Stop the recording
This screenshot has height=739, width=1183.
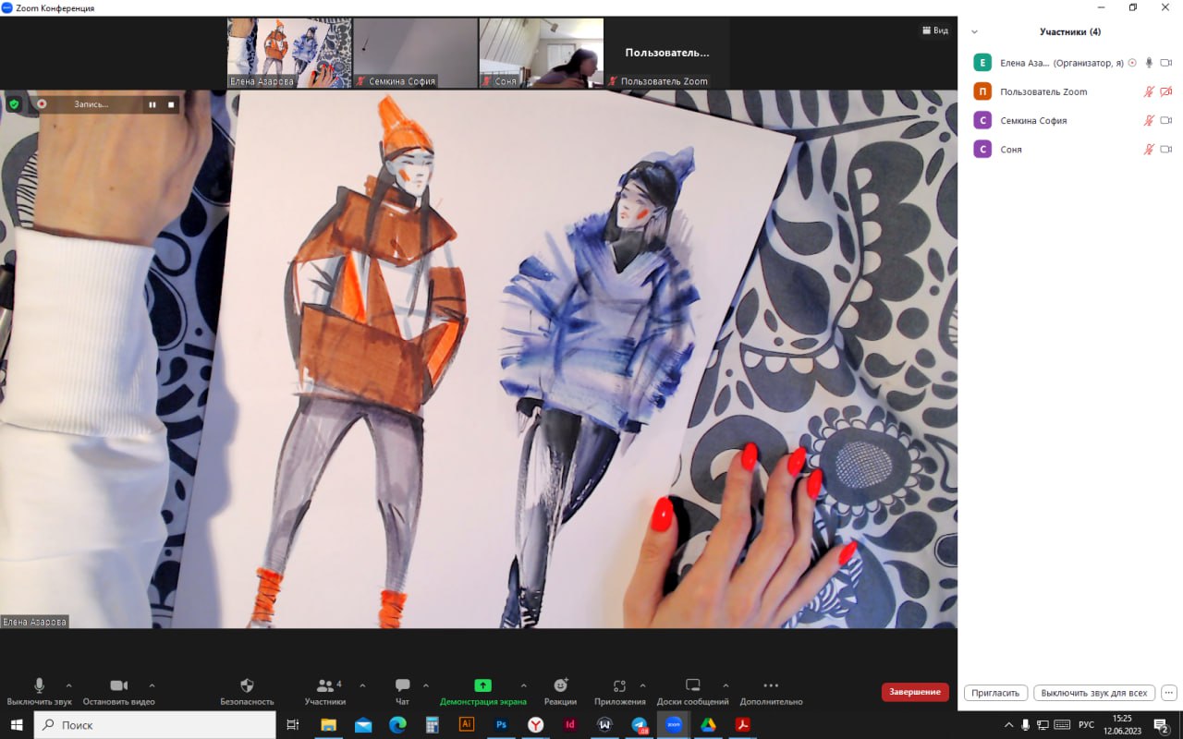tap(171, 104)
